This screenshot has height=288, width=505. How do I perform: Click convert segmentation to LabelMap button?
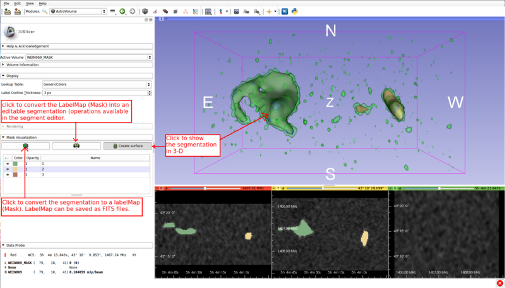25,146
